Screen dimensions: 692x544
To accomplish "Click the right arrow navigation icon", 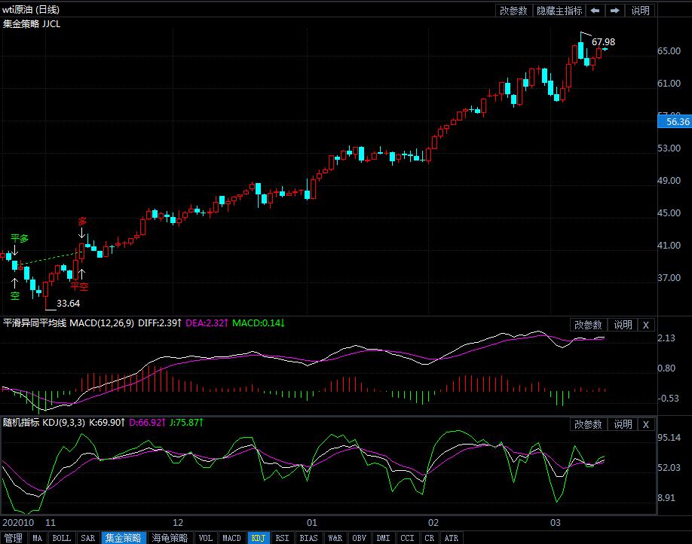I will 615,11.
